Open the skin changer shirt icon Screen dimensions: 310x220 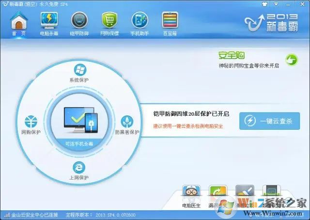point(264,4)
